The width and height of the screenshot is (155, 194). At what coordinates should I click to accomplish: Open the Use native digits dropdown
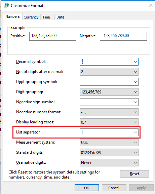tap(109, 163)
